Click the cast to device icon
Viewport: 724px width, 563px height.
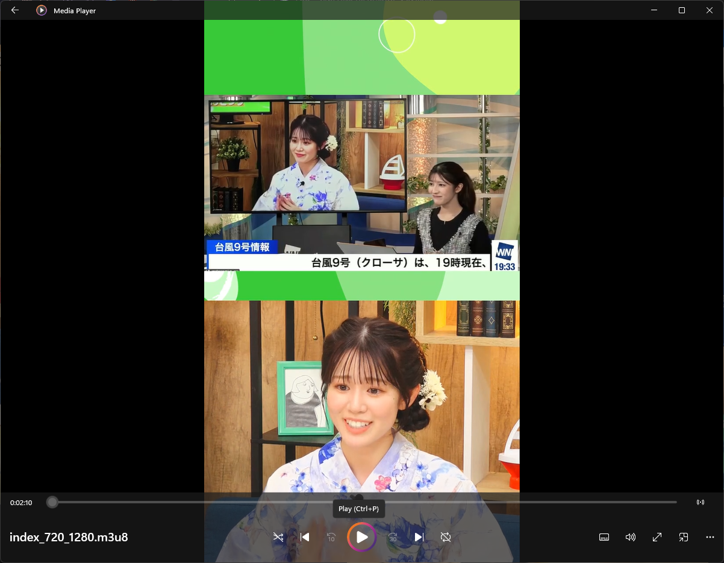tap(701, 502)
